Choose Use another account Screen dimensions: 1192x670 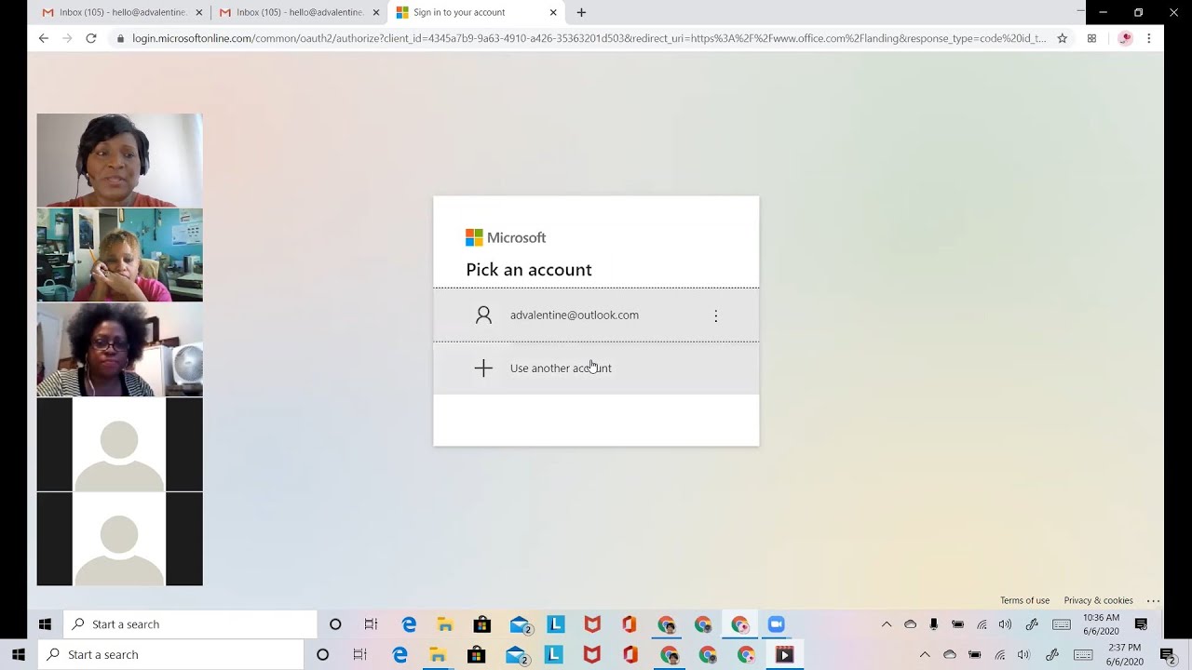(596, 368)
